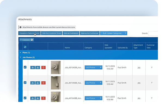Click file name in the middle Job Photos row

coord(73,83)
